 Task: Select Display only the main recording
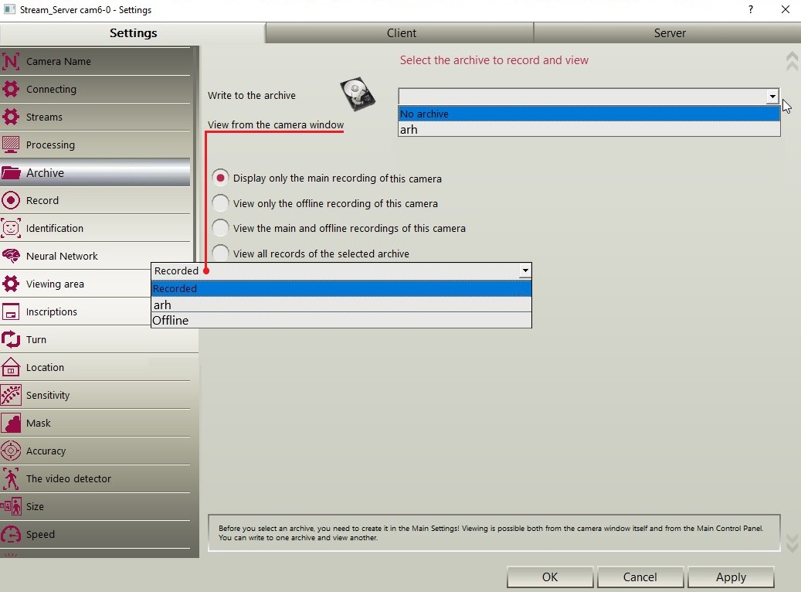pyautogui.click(x=220, y=178)
